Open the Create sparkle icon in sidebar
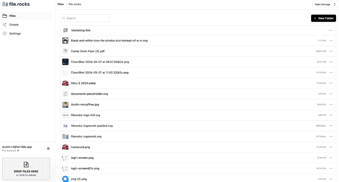Image resolution: width=339 pixels, height=182 pixels. point(5,24)
